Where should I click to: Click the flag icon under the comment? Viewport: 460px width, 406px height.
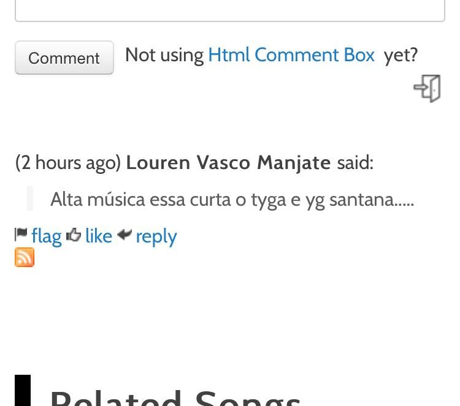pyautogui.click(x=21, y=235)
